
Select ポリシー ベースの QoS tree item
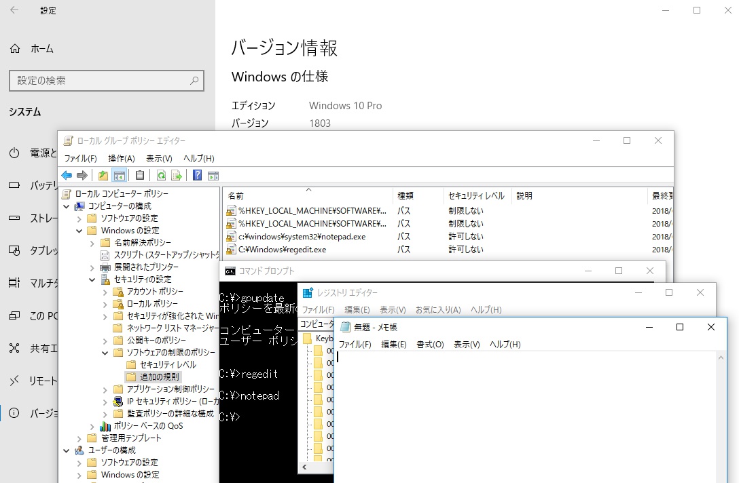click(148, 426)
